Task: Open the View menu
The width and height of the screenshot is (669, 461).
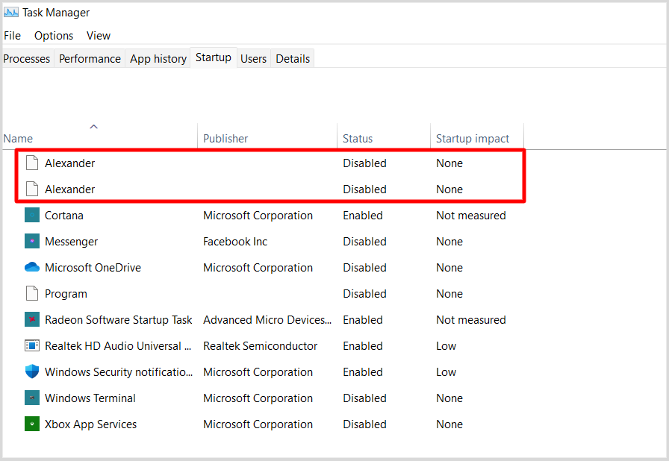Action: 99,36
